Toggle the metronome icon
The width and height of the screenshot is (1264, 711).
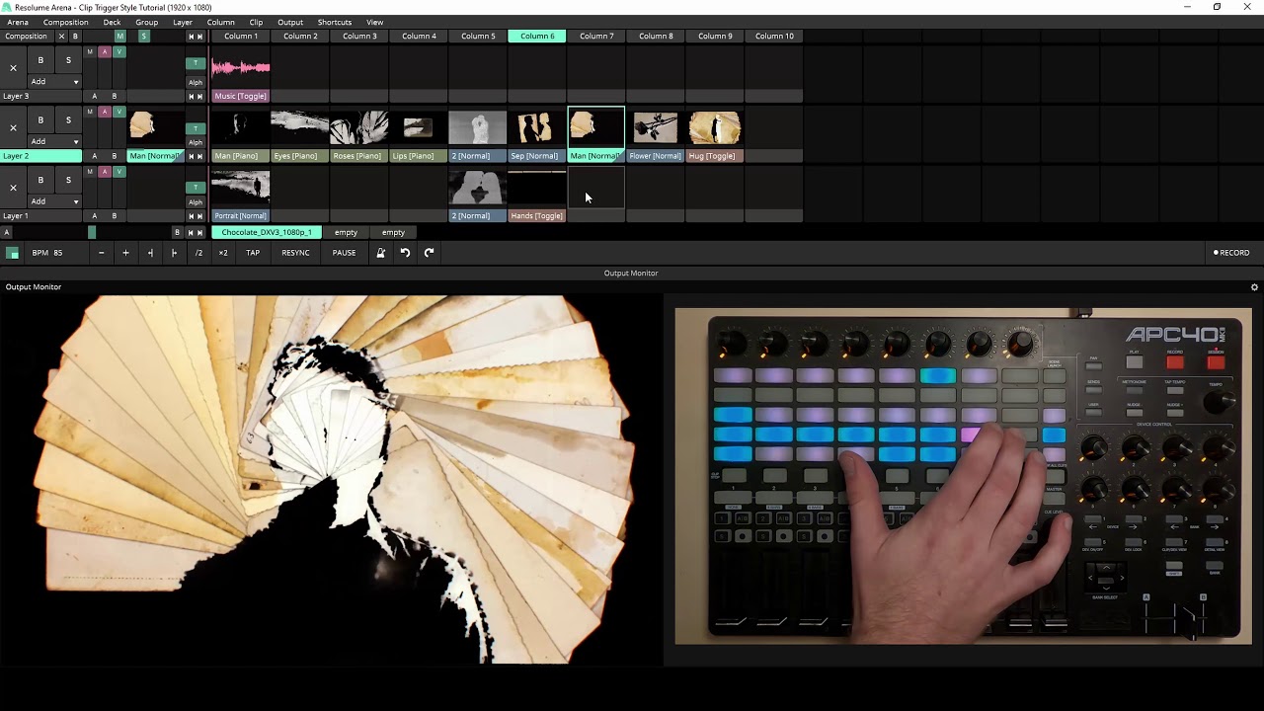pyautogui.click(x=380, y=253)
